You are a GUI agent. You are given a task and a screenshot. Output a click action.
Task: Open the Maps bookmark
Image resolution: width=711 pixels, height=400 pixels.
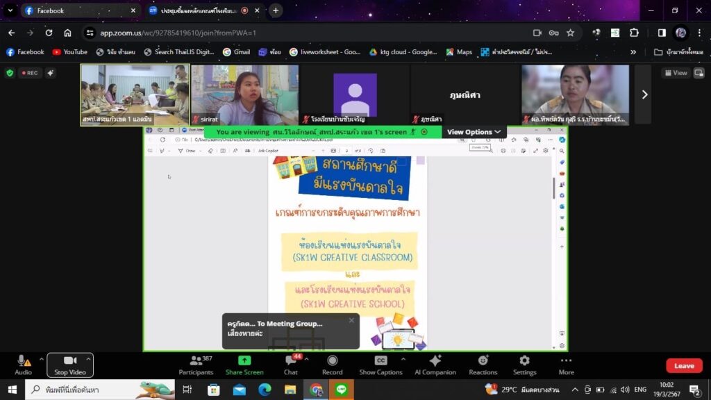(459, 52)
